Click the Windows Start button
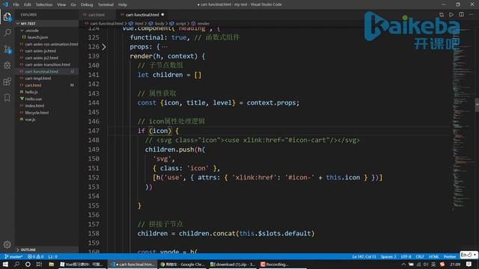Viewport: 479px width, 269px height. [6, 265]
